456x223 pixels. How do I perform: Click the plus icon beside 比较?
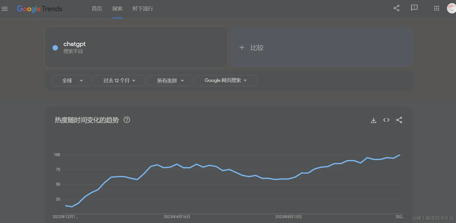[x=242, y=48]
